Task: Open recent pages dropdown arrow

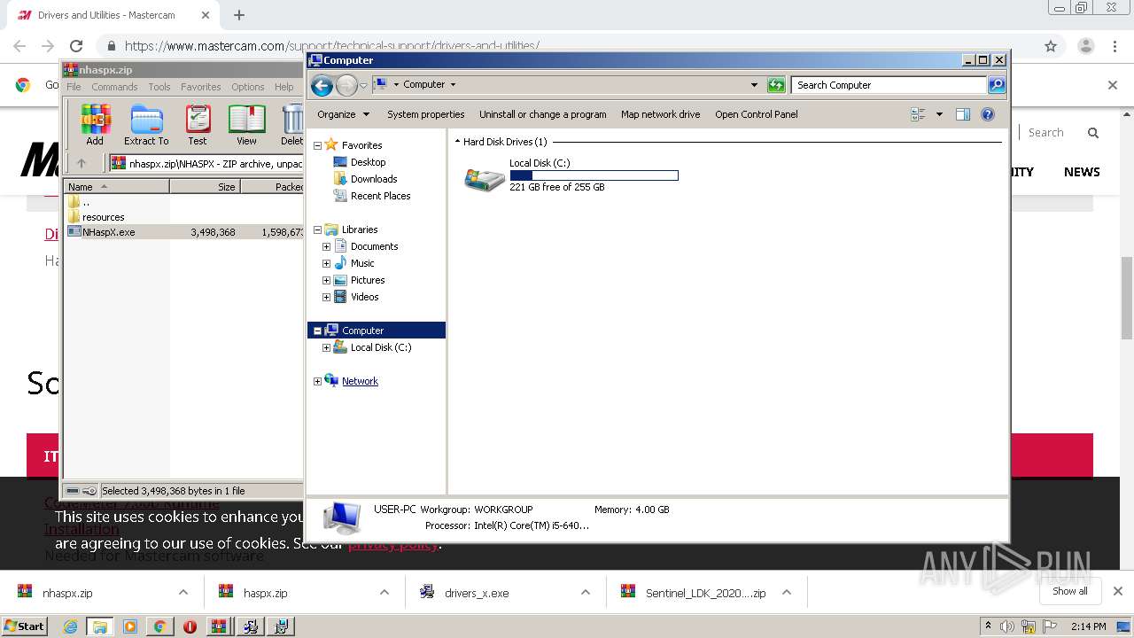Action: pyautogui.click(x=363, y=85)
